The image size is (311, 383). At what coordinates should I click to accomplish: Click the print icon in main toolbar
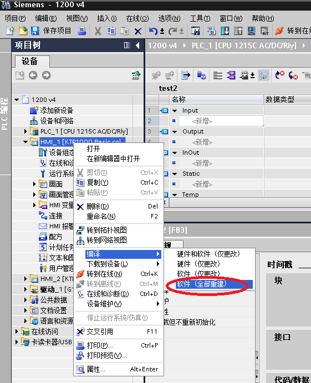tap(81, 31)
